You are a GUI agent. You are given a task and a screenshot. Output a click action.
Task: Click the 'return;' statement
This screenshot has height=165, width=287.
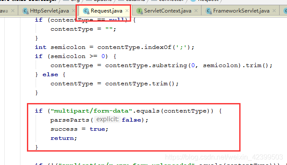[x=64, y=138]
